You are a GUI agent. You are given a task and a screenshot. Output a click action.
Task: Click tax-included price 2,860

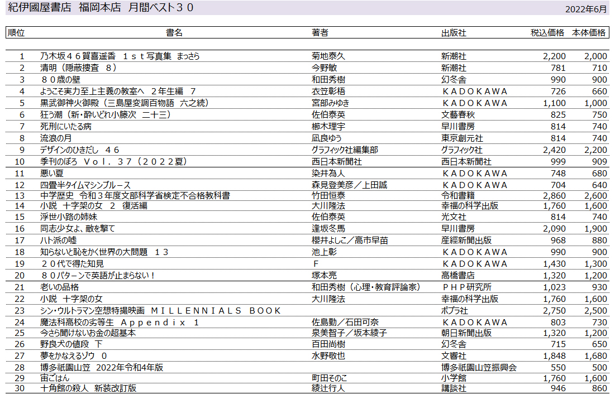click(554, 195)
